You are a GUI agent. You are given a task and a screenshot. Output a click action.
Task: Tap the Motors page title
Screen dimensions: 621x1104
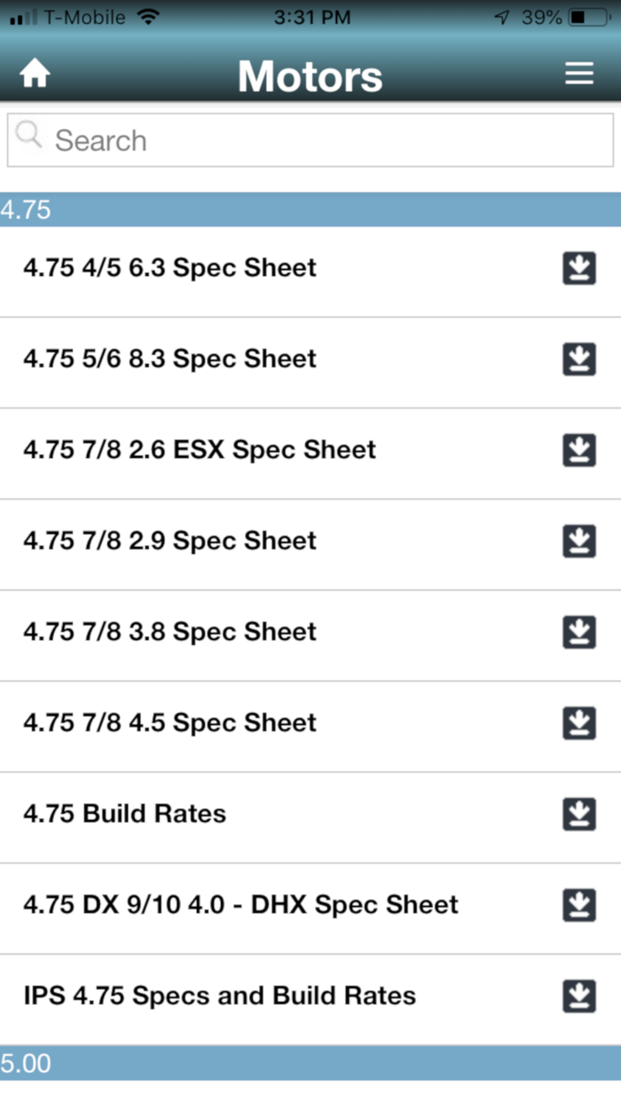(x=310, y=76)
